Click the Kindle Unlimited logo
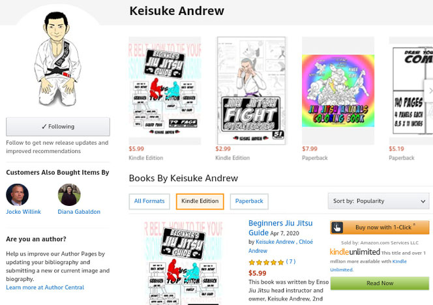This screenshot has width=433, height=305. (355, 252)
